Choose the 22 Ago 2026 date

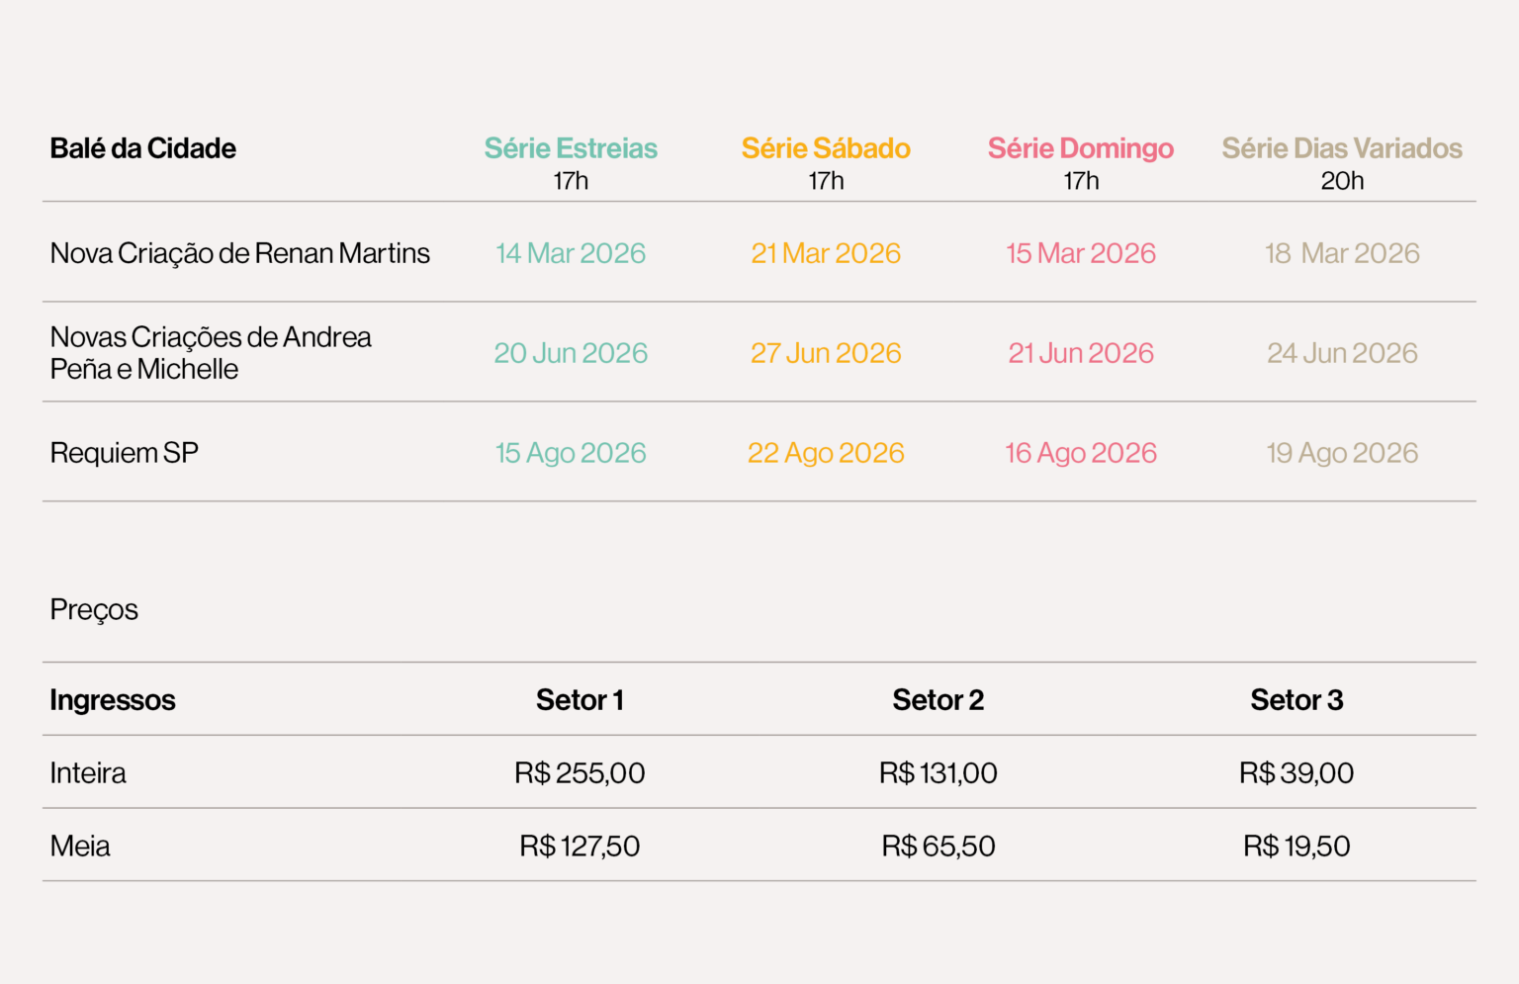[826, 453]
